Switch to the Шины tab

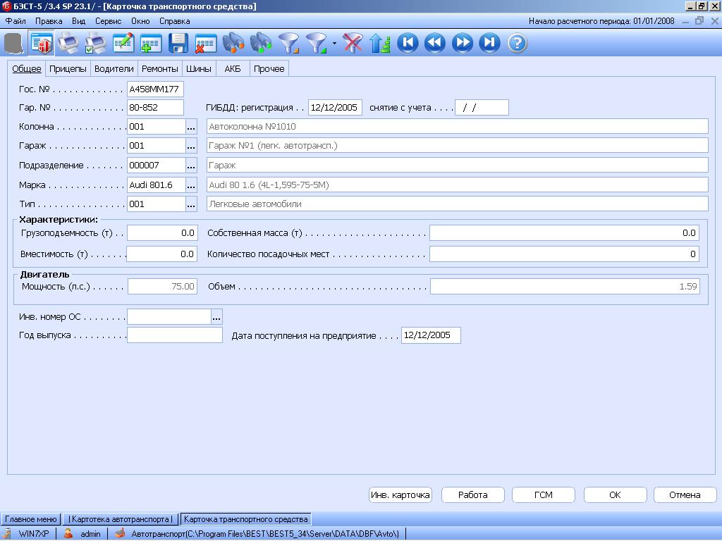pos(199,69)
